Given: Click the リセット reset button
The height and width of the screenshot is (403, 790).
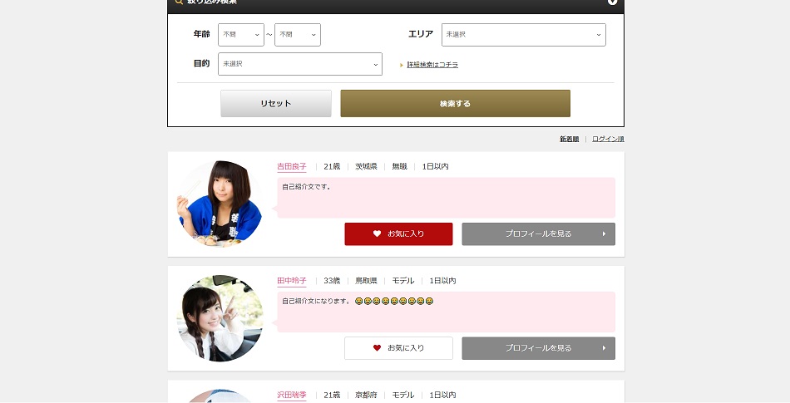Looking at the screenshot, I should pos(276,104).
